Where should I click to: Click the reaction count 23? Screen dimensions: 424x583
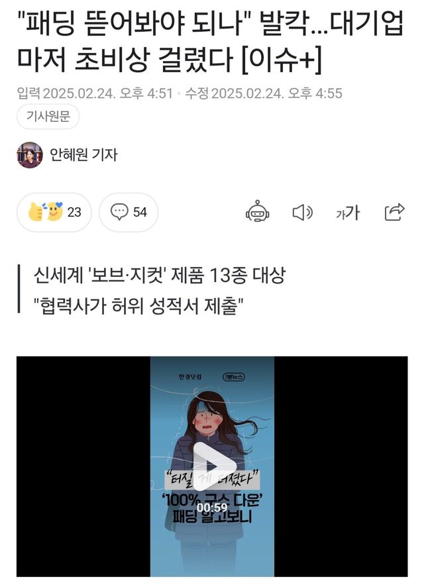pos(74,212)
